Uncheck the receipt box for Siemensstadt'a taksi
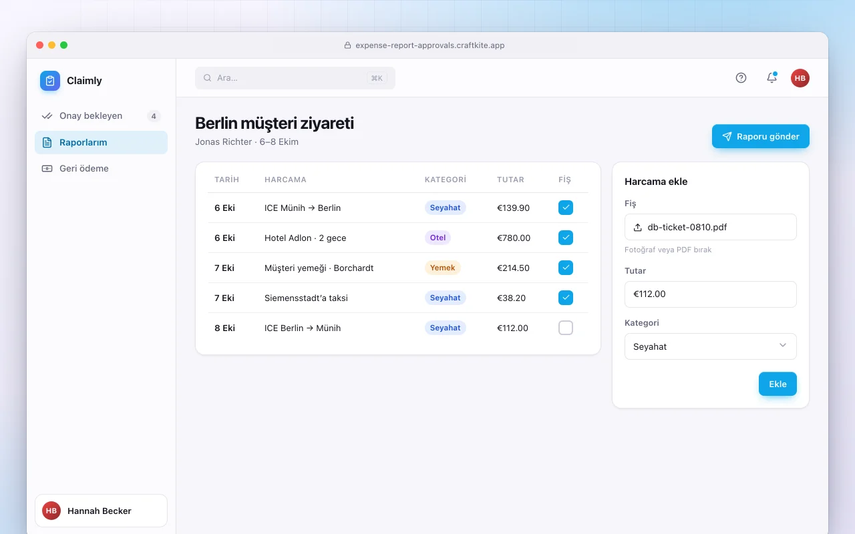Viewport: 855px width, 534px height. [566, 298]
